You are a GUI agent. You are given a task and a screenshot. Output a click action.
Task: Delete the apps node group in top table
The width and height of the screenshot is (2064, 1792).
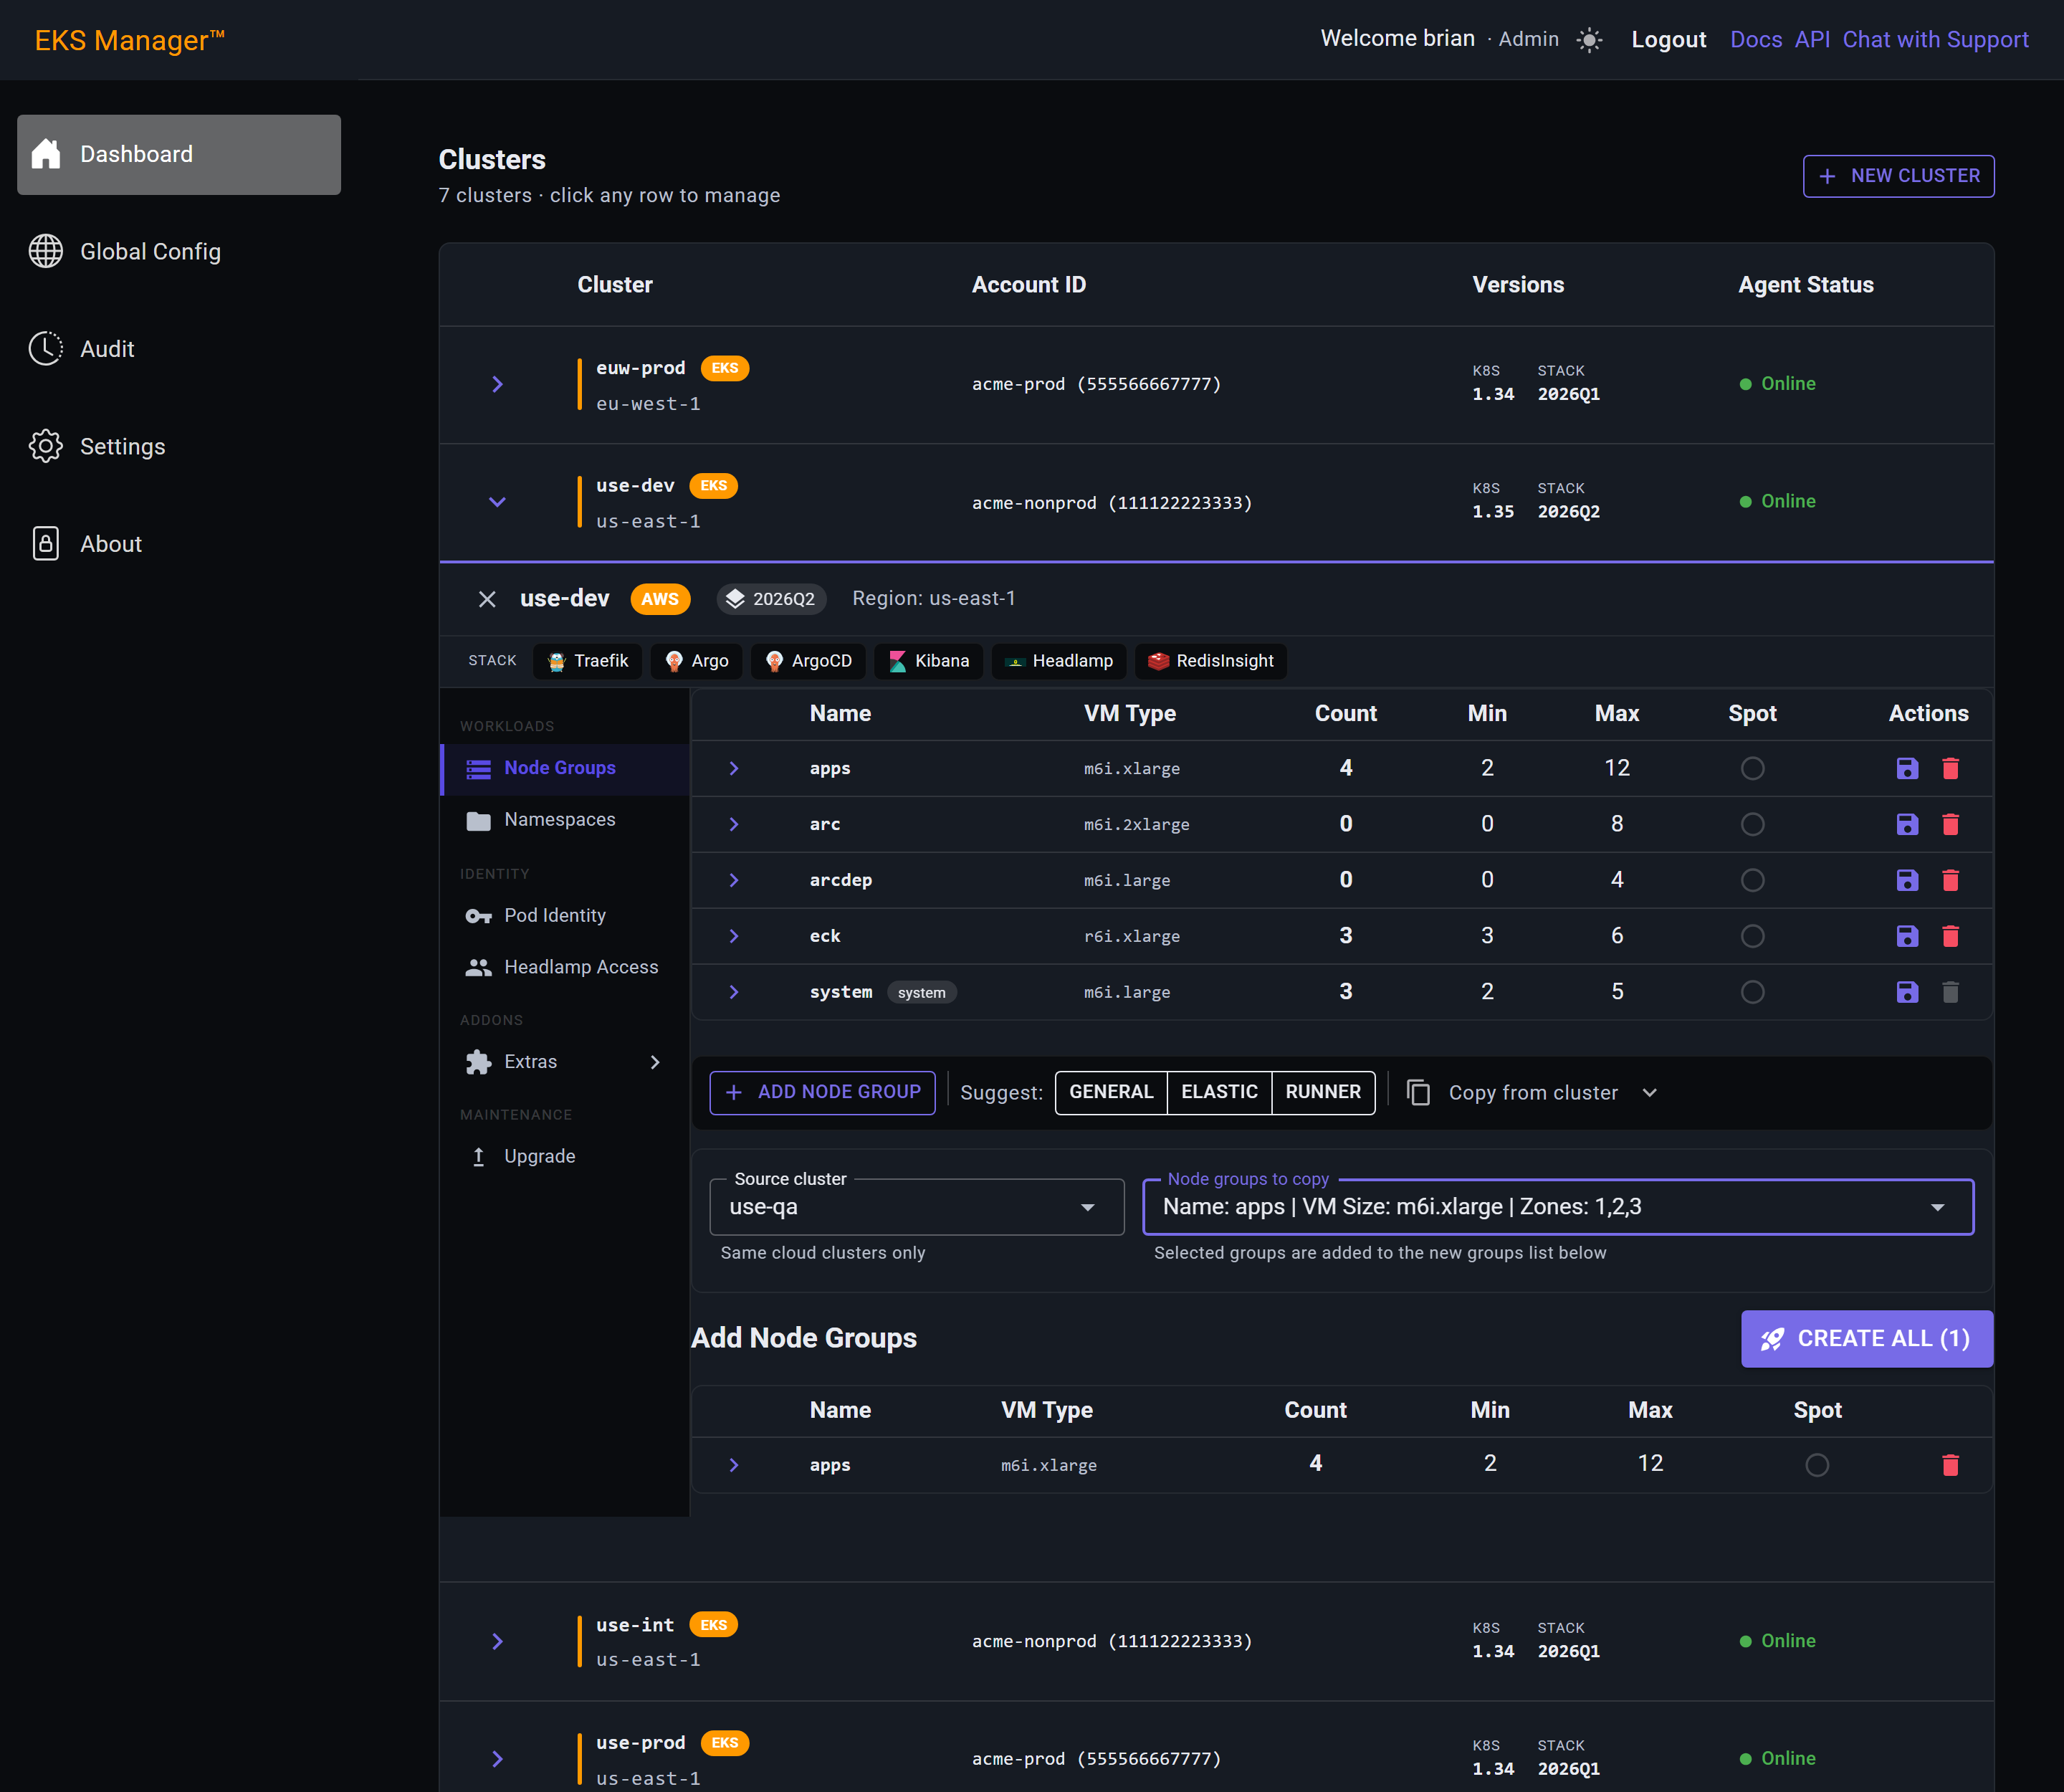point(1950,768)
